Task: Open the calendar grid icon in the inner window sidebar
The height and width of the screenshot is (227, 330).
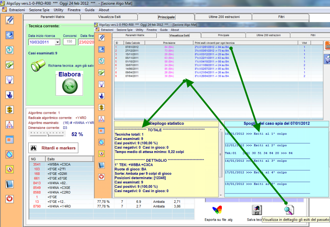Action: coord(102,131)
